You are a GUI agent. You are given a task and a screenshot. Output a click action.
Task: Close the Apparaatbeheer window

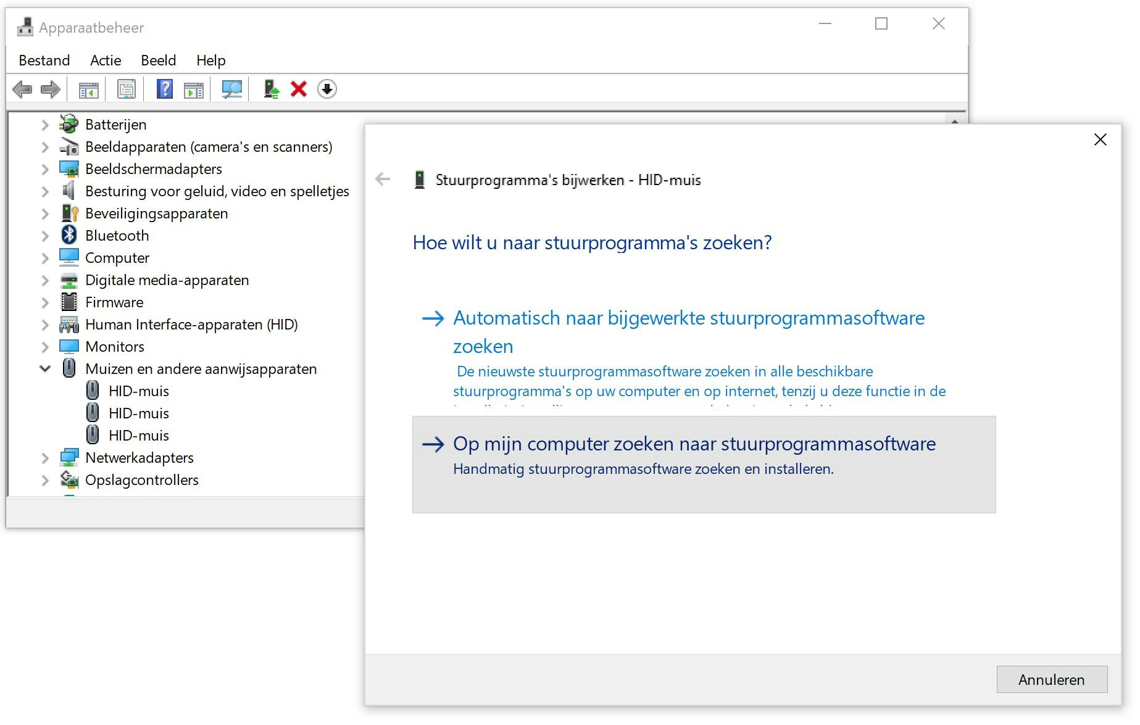(939, 23)
